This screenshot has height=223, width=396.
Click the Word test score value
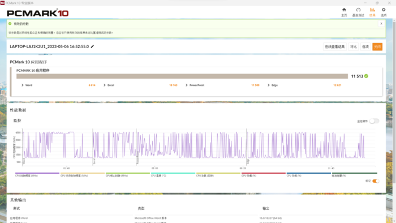click(x=92, y=85)
